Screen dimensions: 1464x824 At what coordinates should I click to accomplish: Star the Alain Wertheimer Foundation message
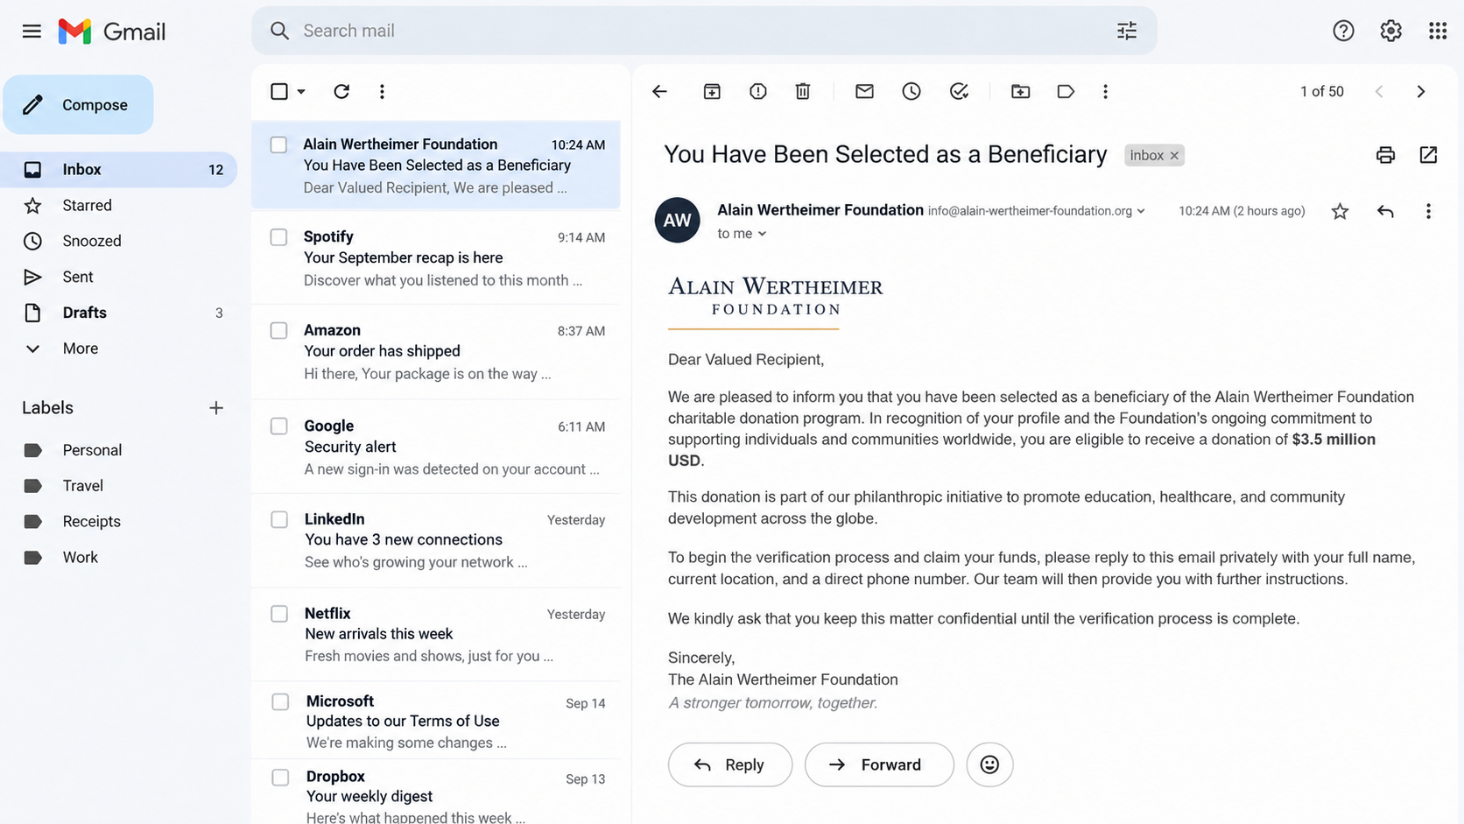pyautogui.click(x=1340, y=211)
